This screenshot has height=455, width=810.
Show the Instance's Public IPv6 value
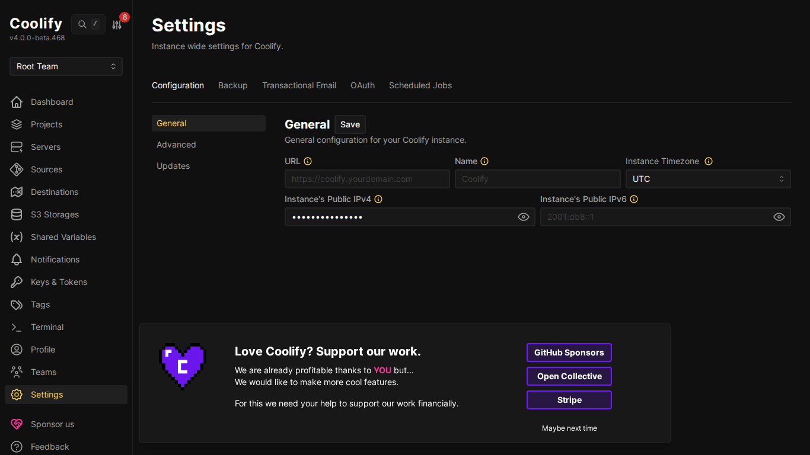[x=779, y=217]
